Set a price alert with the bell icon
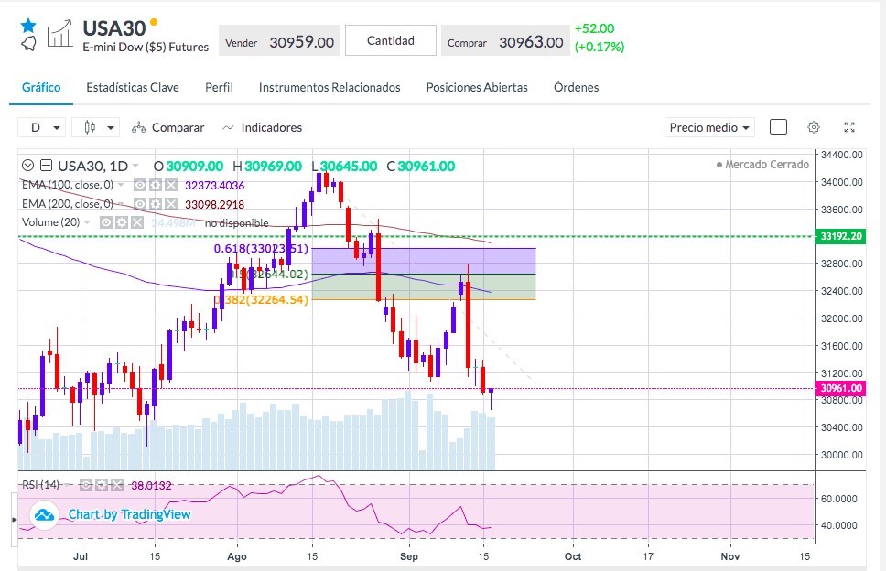 coord(28,44)
